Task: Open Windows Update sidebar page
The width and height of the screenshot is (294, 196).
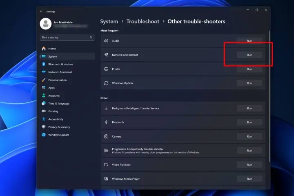Action: (x=67, y=135)
